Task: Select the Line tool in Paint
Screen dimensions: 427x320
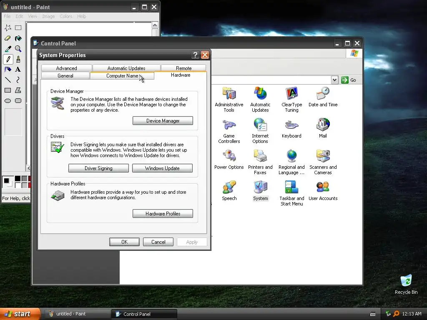Action: pos(8,80)
